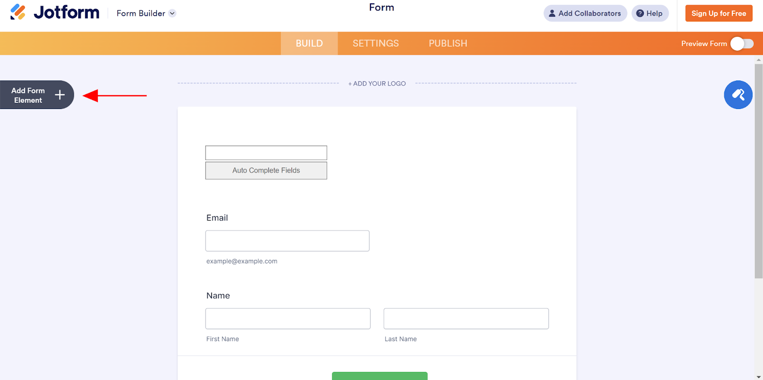Open the SETTINGS tab
Screen dimensions: 763x380
375,43
